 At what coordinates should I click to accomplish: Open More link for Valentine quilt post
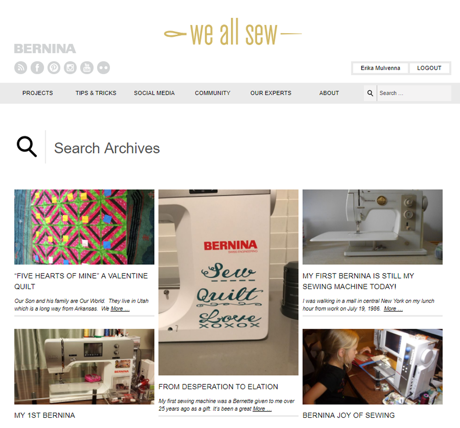[x=120, y=308]
